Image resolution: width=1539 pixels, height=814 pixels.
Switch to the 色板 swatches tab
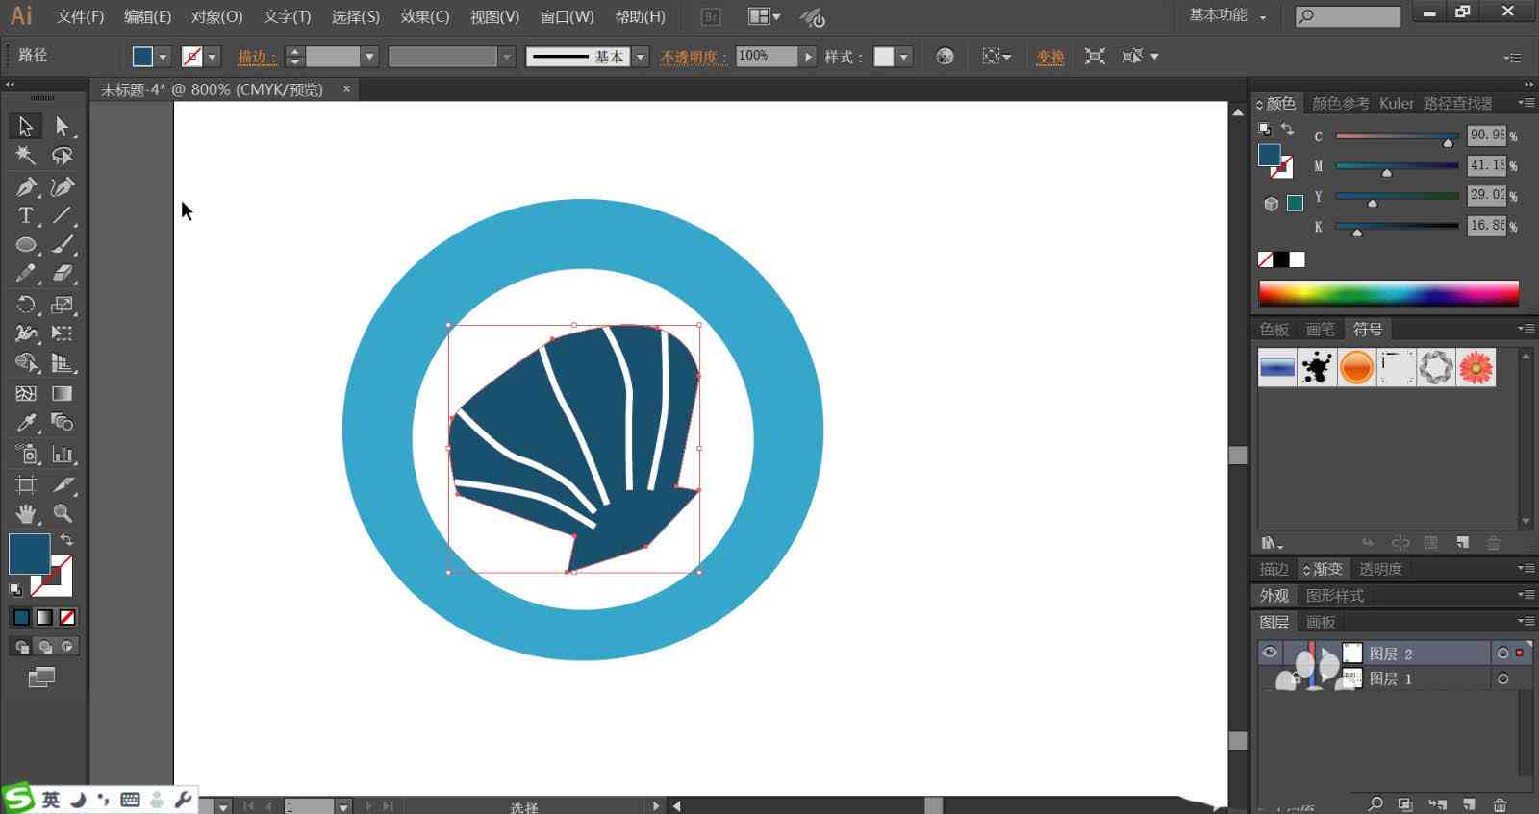[x=1274, y=330]
